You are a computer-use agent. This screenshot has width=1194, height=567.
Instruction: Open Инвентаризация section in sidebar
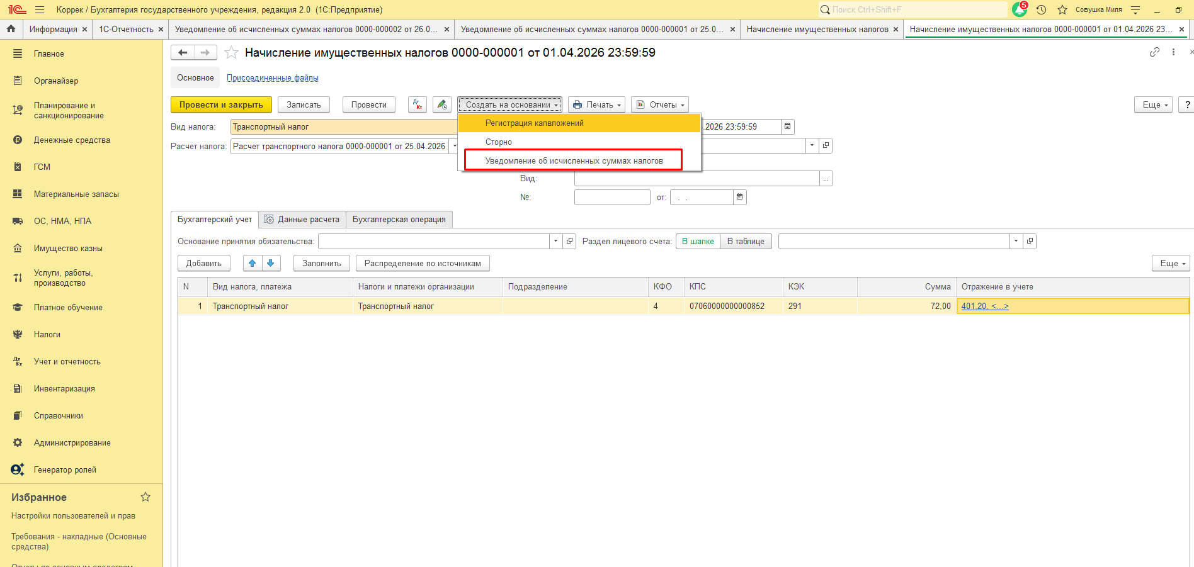(64, 388)
